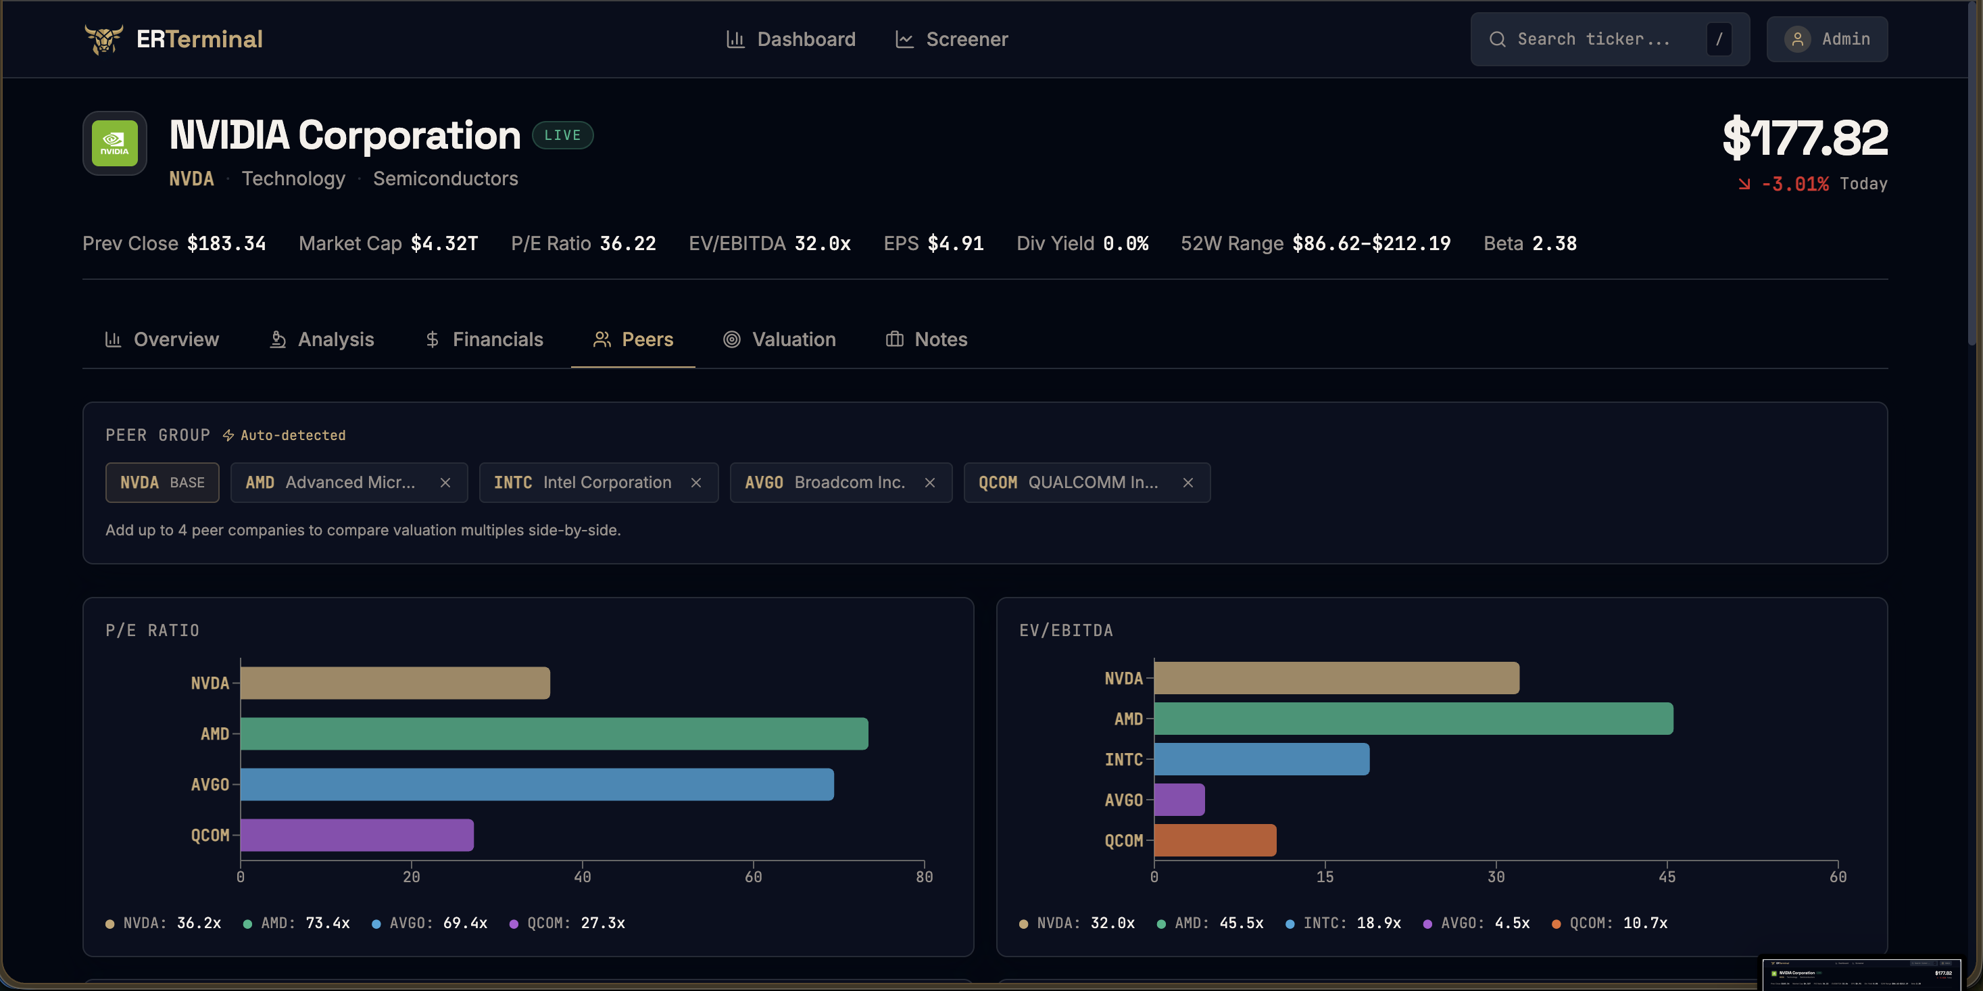
Task: Select the Dashboard bar-chart icon
Action: (x=735, y=39)
